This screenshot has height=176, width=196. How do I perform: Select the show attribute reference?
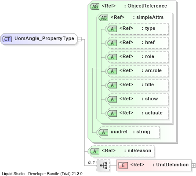click(137, 99)
